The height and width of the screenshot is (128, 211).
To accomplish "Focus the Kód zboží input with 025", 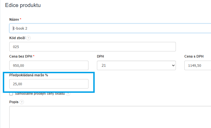I will pyautogui.click(x=92, y=47).
